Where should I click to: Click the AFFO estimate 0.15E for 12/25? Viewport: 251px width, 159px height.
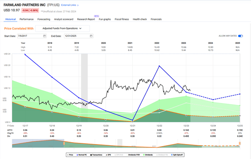coord(240,130)
